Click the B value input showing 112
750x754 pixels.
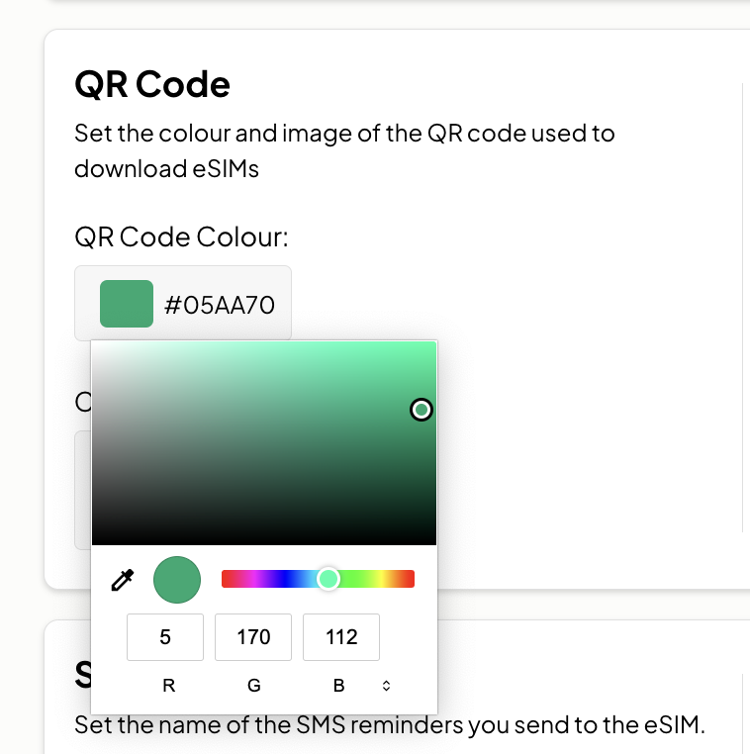point(341,637)
